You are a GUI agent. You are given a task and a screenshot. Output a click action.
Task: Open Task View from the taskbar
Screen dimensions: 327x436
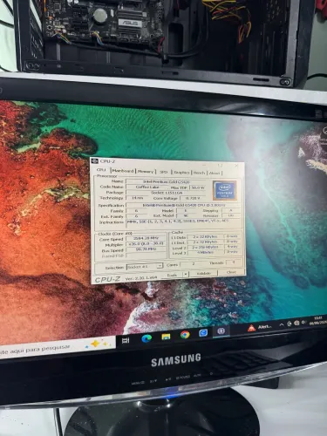[126, 340]
